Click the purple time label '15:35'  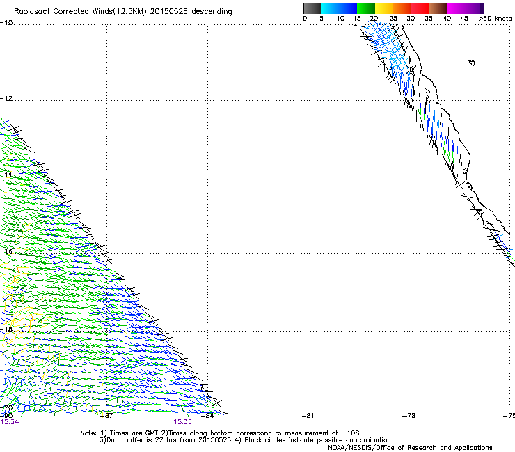(182, 422)
